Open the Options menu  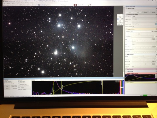click(x=13, y=3)
